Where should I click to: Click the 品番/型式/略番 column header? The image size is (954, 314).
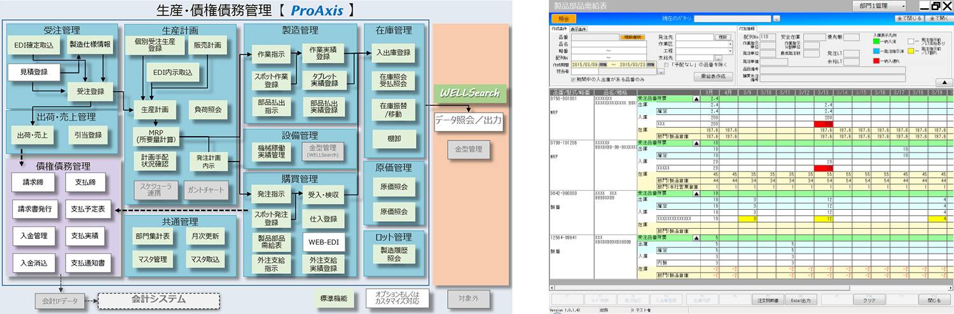570,92
